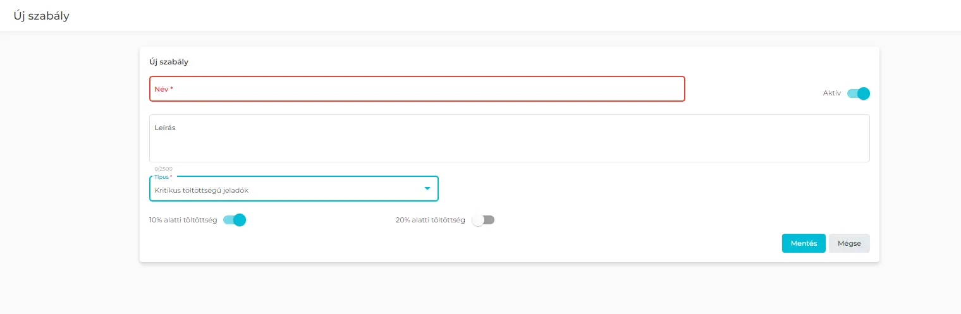Viewport: 961px width, 314px height.
Task: Click the 0/2500 character counter
Action: point(163,169)
